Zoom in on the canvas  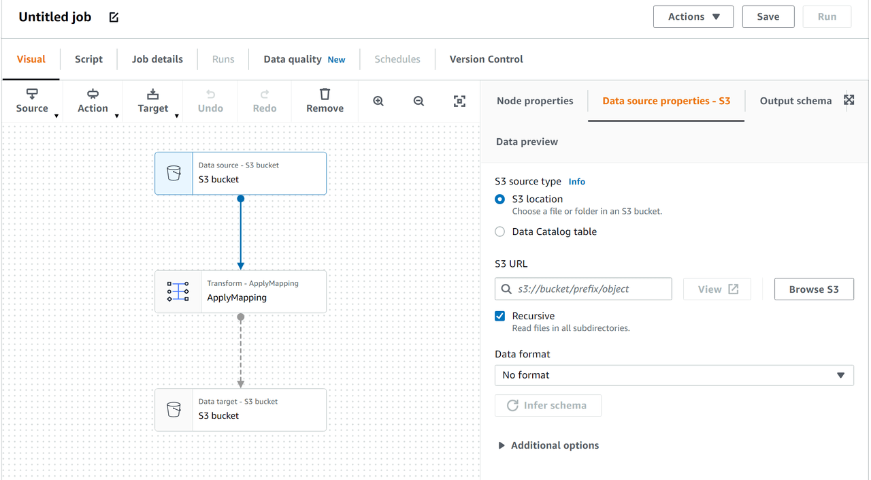[x=378, y=101]
